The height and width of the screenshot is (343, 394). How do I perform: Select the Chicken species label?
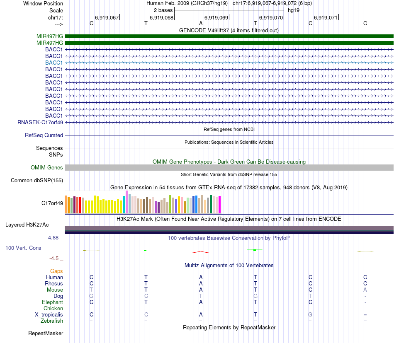pyautogui.click(x=53, y=308)
